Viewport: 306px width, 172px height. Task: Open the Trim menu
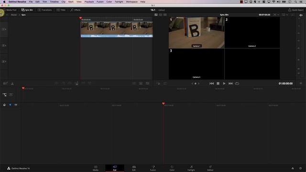44,2
